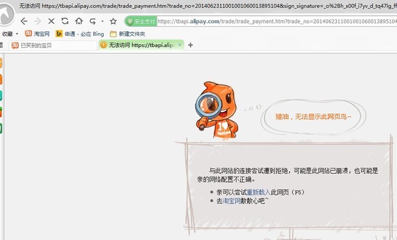
Task: Click the window title text 无法访问 https://tbapi.alipay.com
Action: pos(207,6)
